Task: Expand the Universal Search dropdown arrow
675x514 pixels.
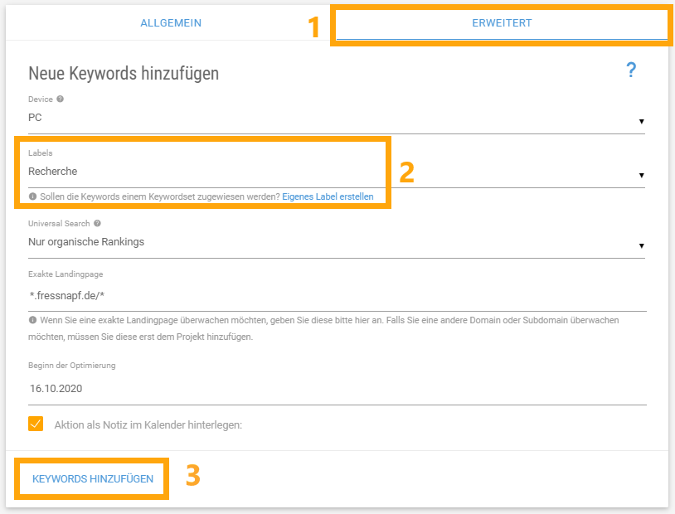Action: [x=642, y=245]
